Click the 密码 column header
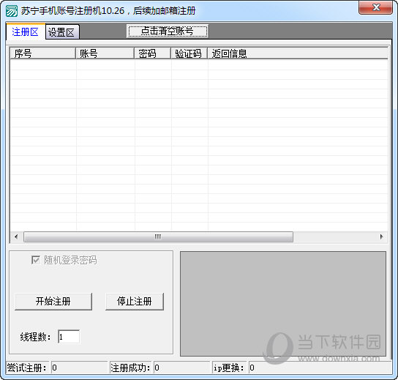Image resolution: width=398 pixels, height=380 pixels. [x=153, y=53]
